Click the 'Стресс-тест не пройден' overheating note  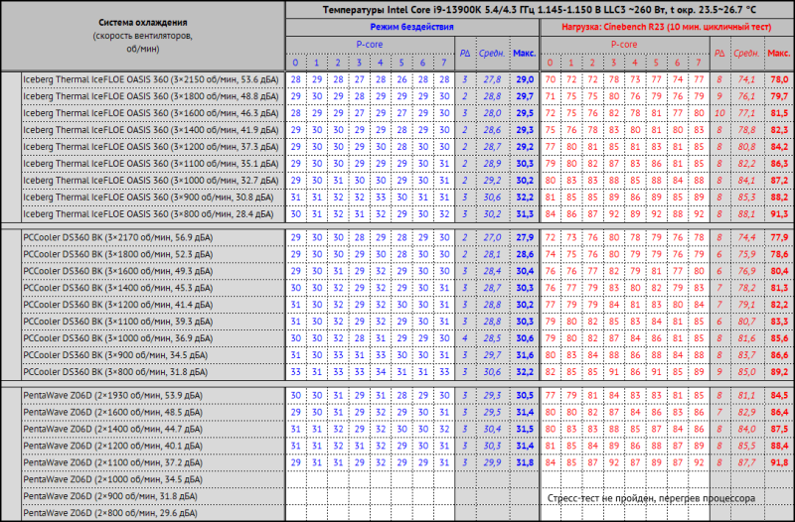click(x=651, y=499)
